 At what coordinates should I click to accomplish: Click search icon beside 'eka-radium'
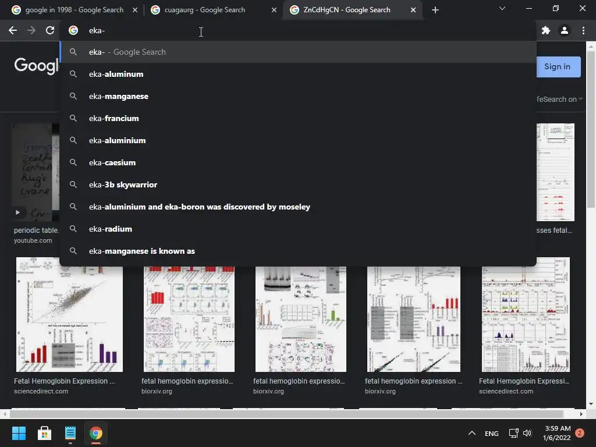pyautogui.click(x=73, y=229)
